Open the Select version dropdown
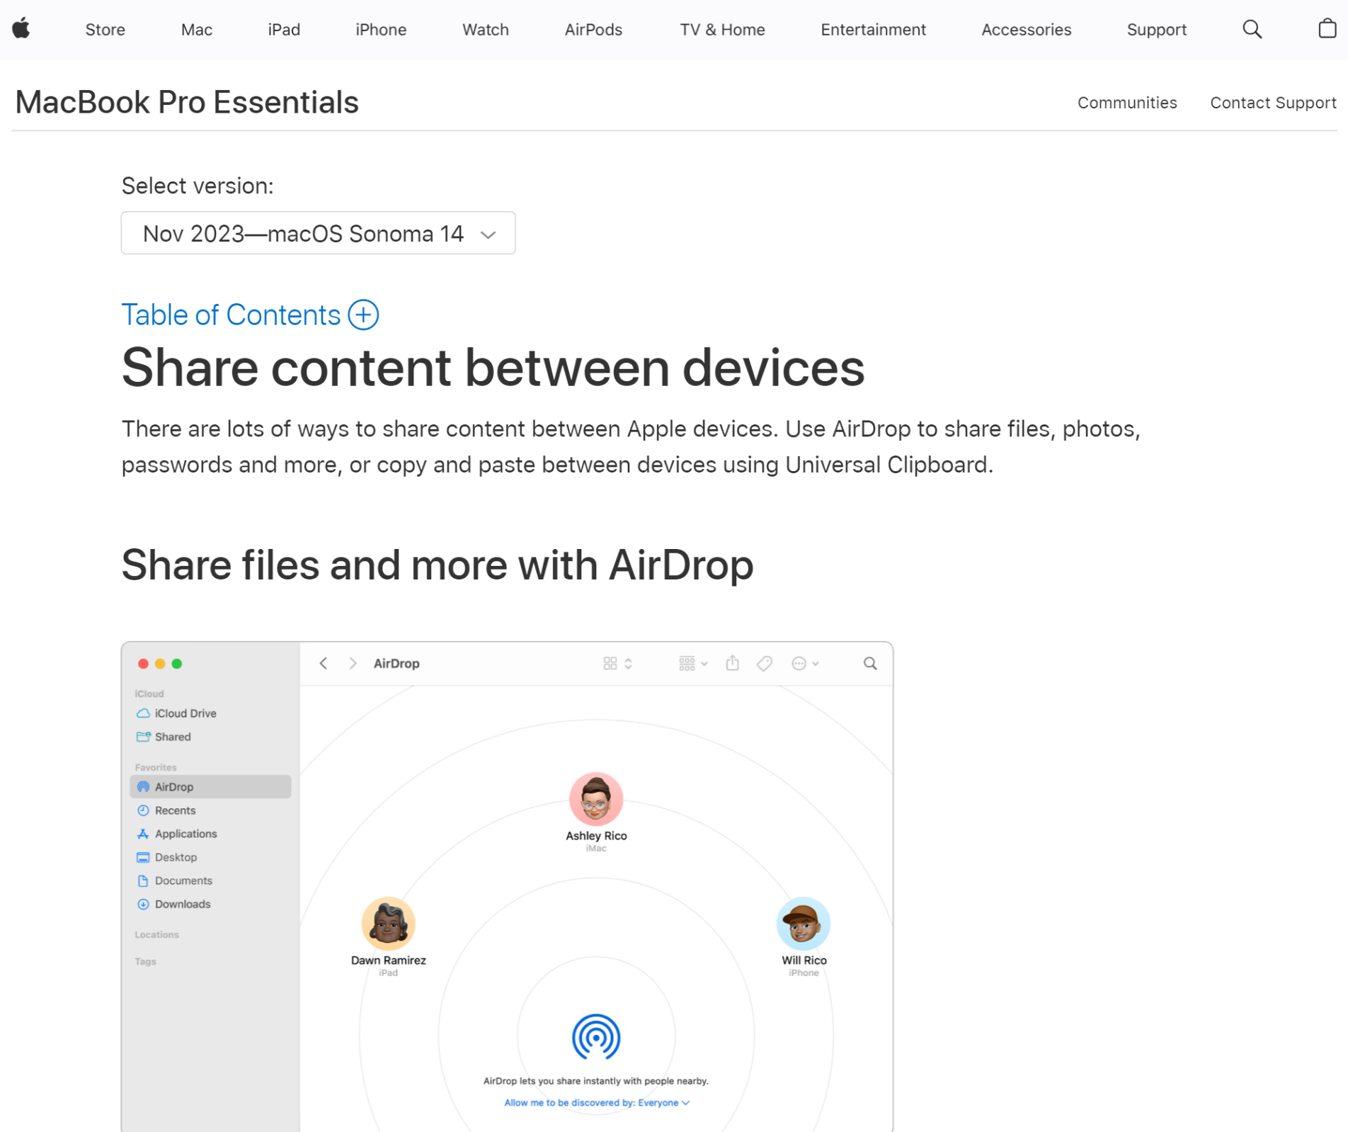This screenshot has width=1348, height=1132. (318, 233)
